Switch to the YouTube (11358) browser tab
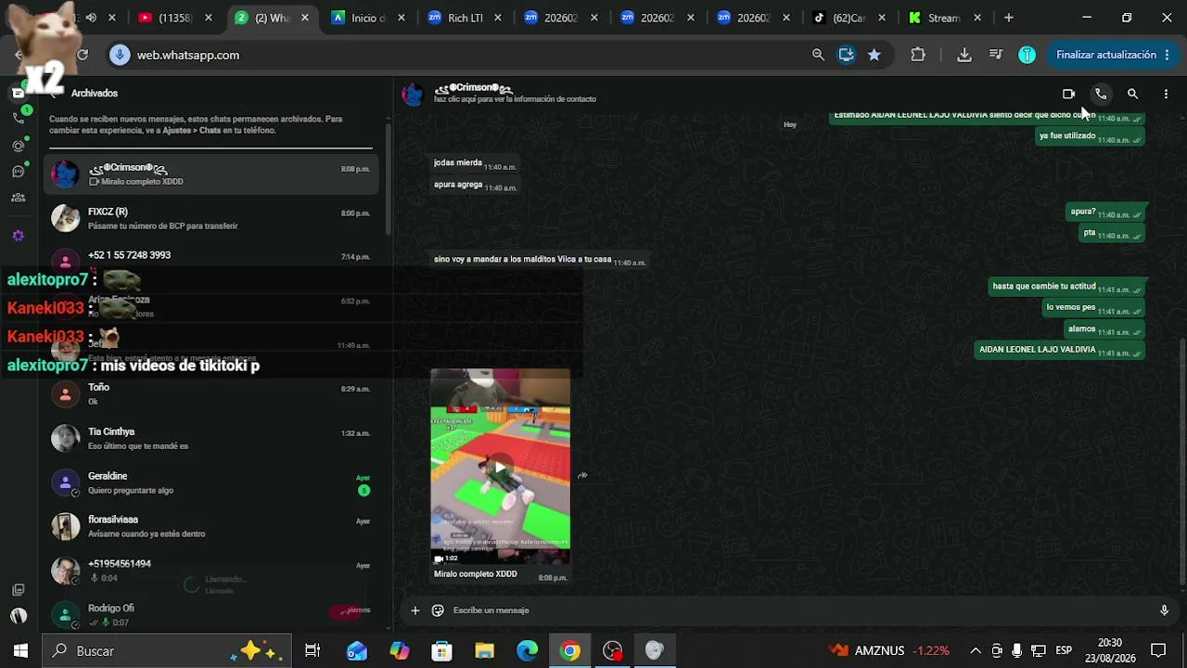The image size is (1187, 668). point(173,18)
